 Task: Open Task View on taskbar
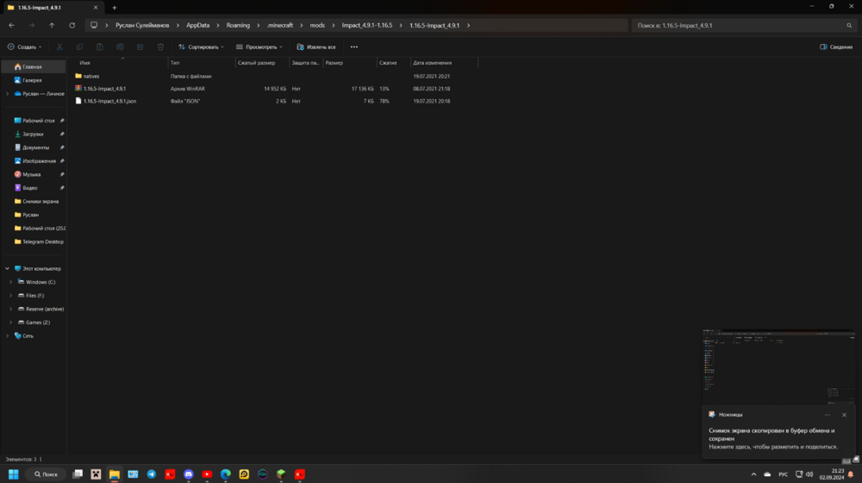(x=78, y=474)
